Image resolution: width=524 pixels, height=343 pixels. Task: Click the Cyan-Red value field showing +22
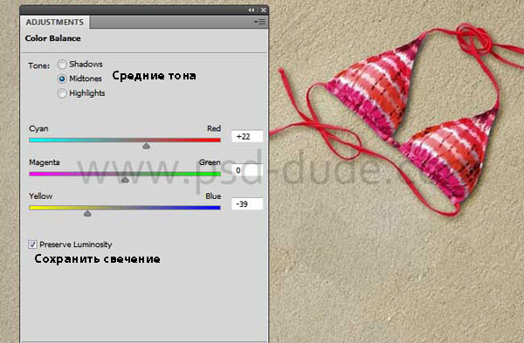click(x=247, y=137)
